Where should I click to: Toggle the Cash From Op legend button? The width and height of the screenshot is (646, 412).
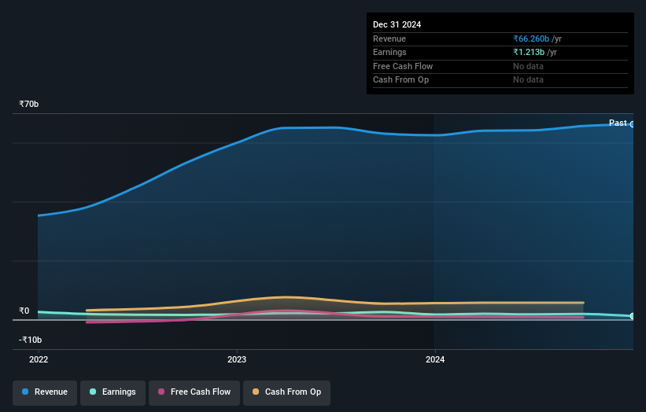click(x=286, y=392)
